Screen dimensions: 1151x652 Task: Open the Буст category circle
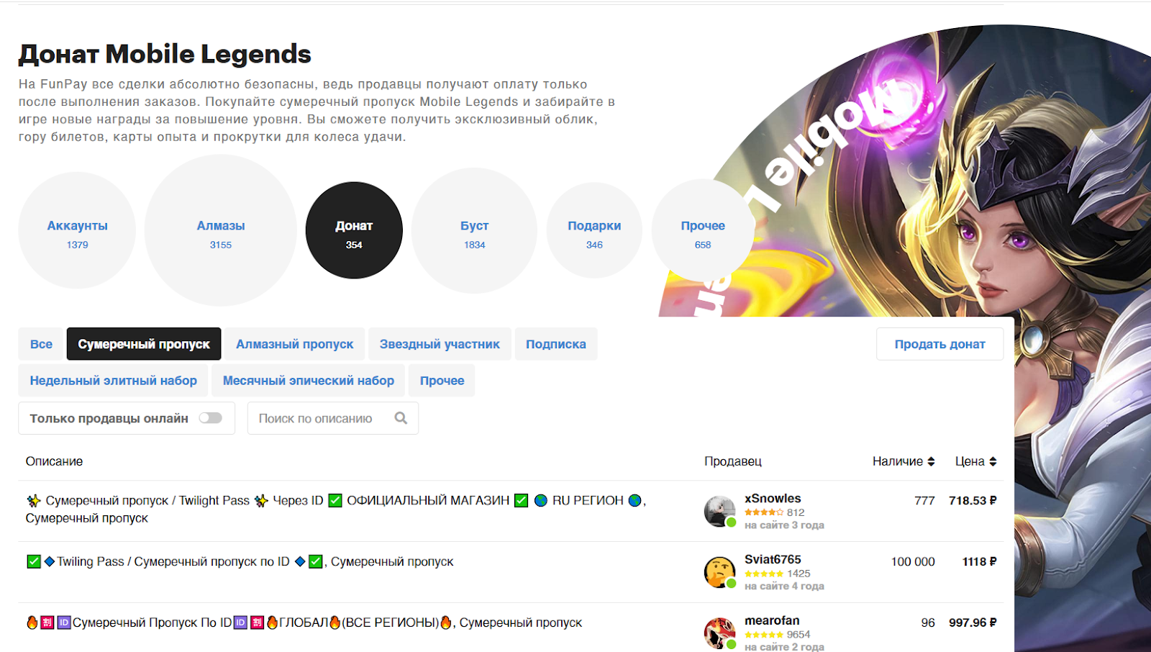click(x=475, y=230)
